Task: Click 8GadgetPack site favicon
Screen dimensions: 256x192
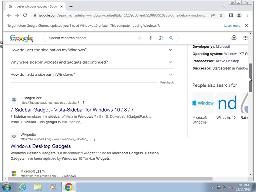Action: [x=14, y=100]
